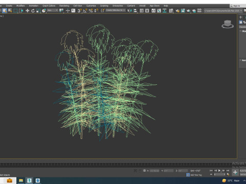The image size is (246, 184).
Task: Open Time Configuration icon
Action: pyautogui.click(x=228, y=174)
